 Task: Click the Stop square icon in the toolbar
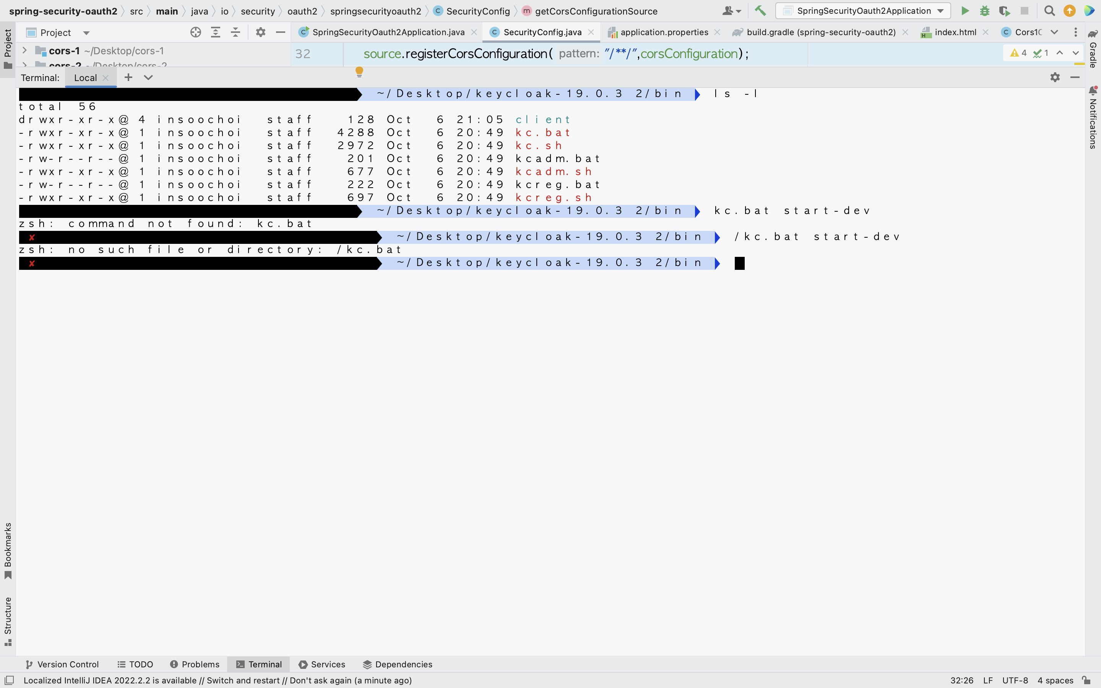click(x=1024, y=11)
